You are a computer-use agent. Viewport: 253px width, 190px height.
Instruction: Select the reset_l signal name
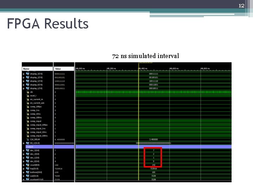pos(33,96)
